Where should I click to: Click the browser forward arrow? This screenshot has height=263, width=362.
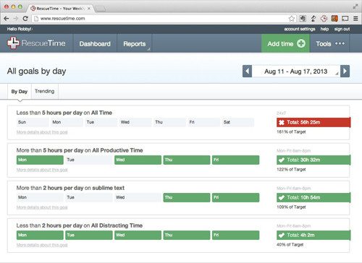(16, 18)
